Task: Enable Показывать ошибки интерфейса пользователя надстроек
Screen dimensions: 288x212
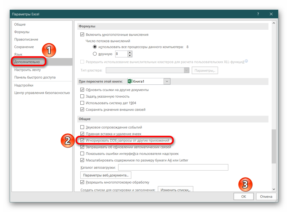Action: [82, 154]
